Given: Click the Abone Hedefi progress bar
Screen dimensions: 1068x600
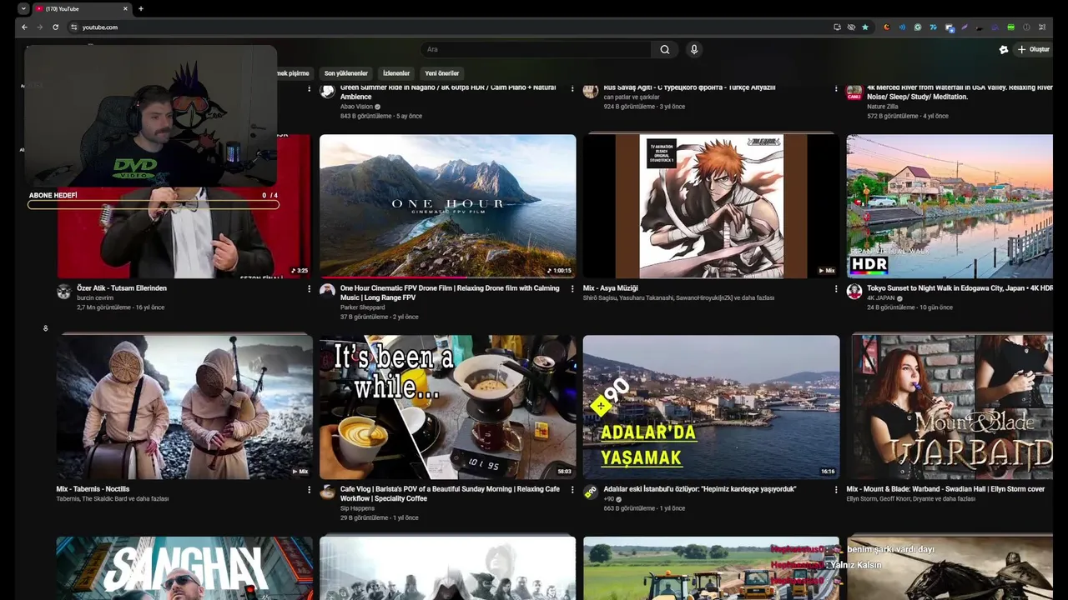Looking at the screenshot, I should pyautogui.click(x=154, y=205).
